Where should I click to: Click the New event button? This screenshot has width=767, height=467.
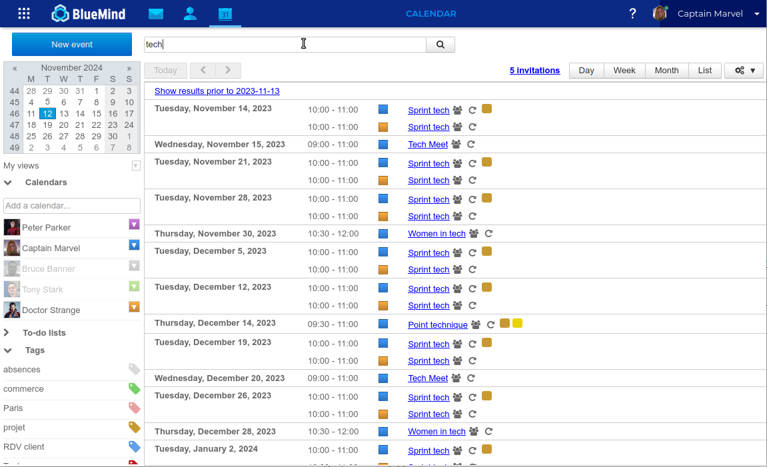(x=72, y=45)
